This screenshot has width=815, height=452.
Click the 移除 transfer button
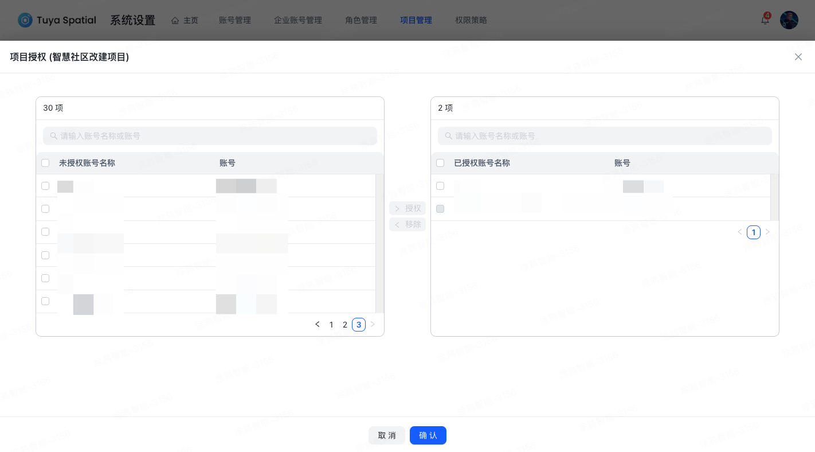click(x=407, y=224)
